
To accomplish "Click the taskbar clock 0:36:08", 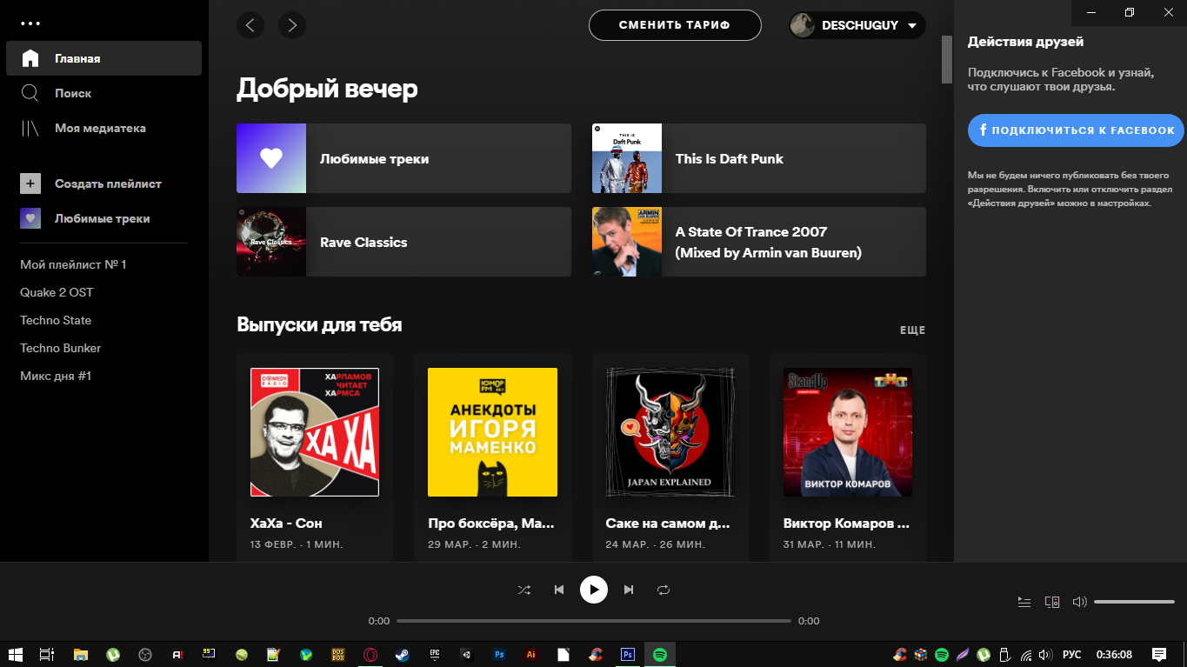I will point(1114,655).
